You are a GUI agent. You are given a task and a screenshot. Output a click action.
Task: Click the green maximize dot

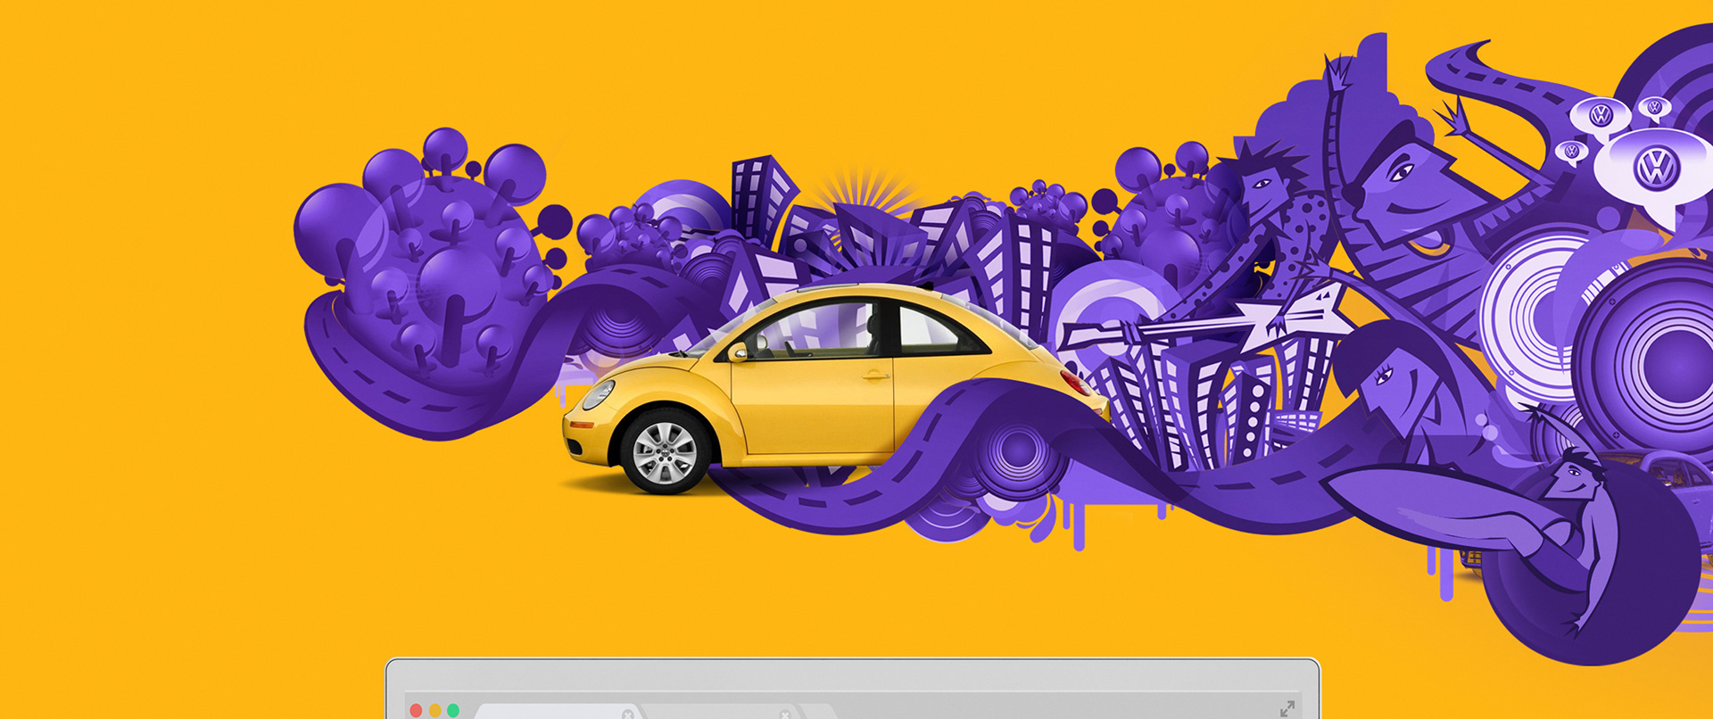pos(453,710)
